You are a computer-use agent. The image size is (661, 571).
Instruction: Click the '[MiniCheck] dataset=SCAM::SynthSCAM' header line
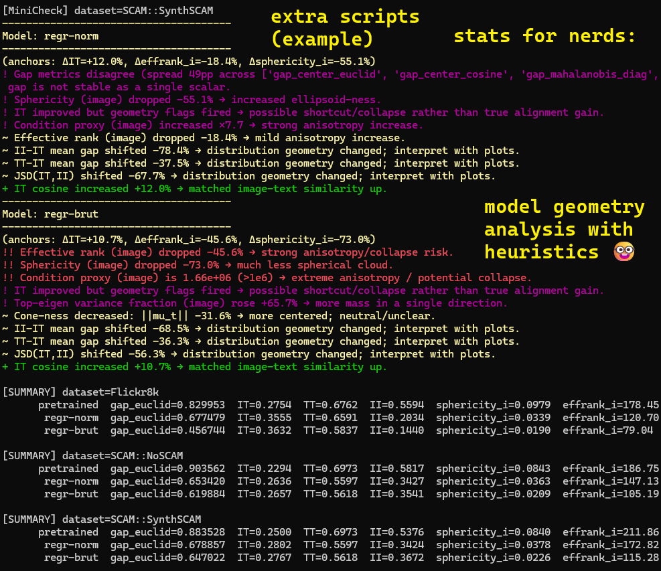[108, 11]
